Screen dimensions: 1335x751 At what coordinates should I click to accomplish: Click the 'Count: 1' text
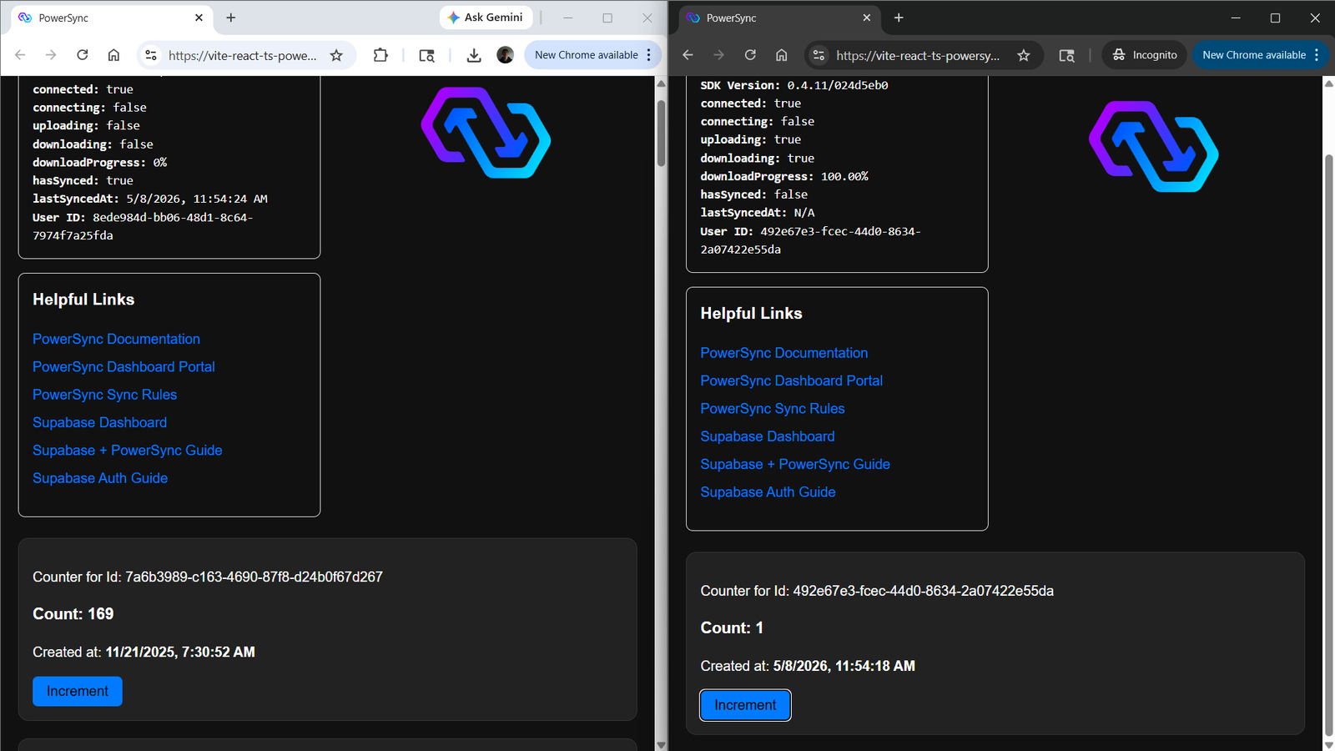(x=732, y=628)
